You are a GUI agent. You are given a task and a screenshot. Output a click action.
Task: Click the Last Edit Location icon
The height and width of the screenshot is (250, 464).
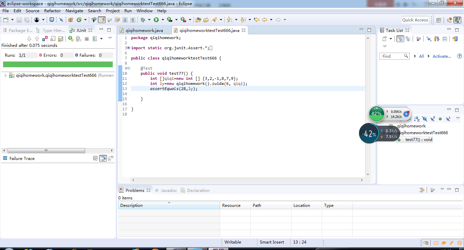(x=256, y=20)
